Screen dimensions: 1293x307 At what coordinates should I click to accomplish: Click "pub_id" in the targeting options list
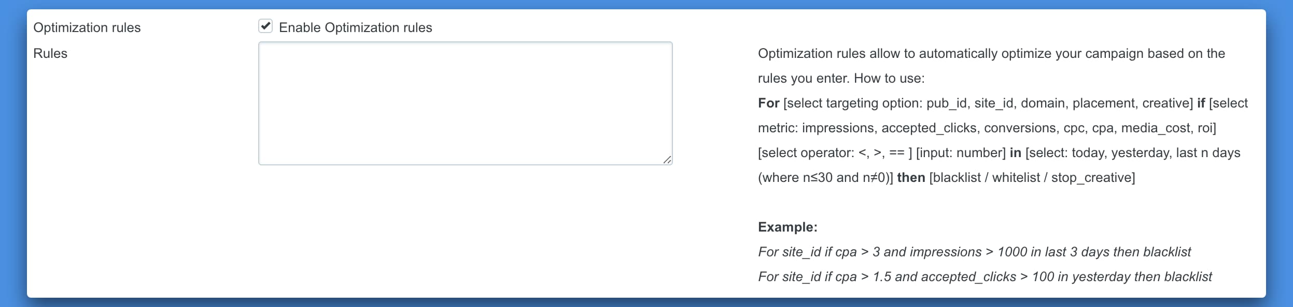pos(946,103)
